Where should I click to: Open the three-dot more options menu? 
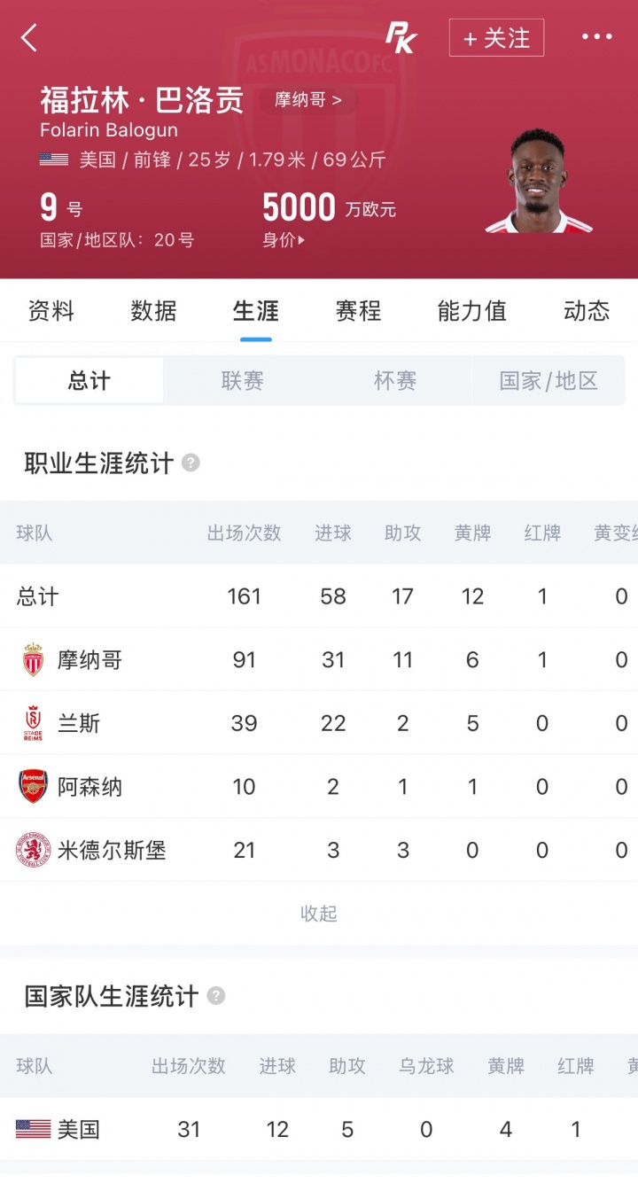click(x=596, y=37)
